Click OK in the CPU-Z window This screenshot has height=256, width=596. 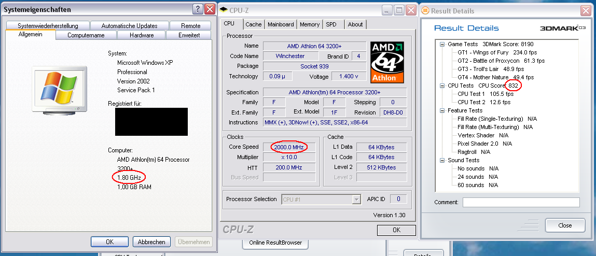point(396,230)
